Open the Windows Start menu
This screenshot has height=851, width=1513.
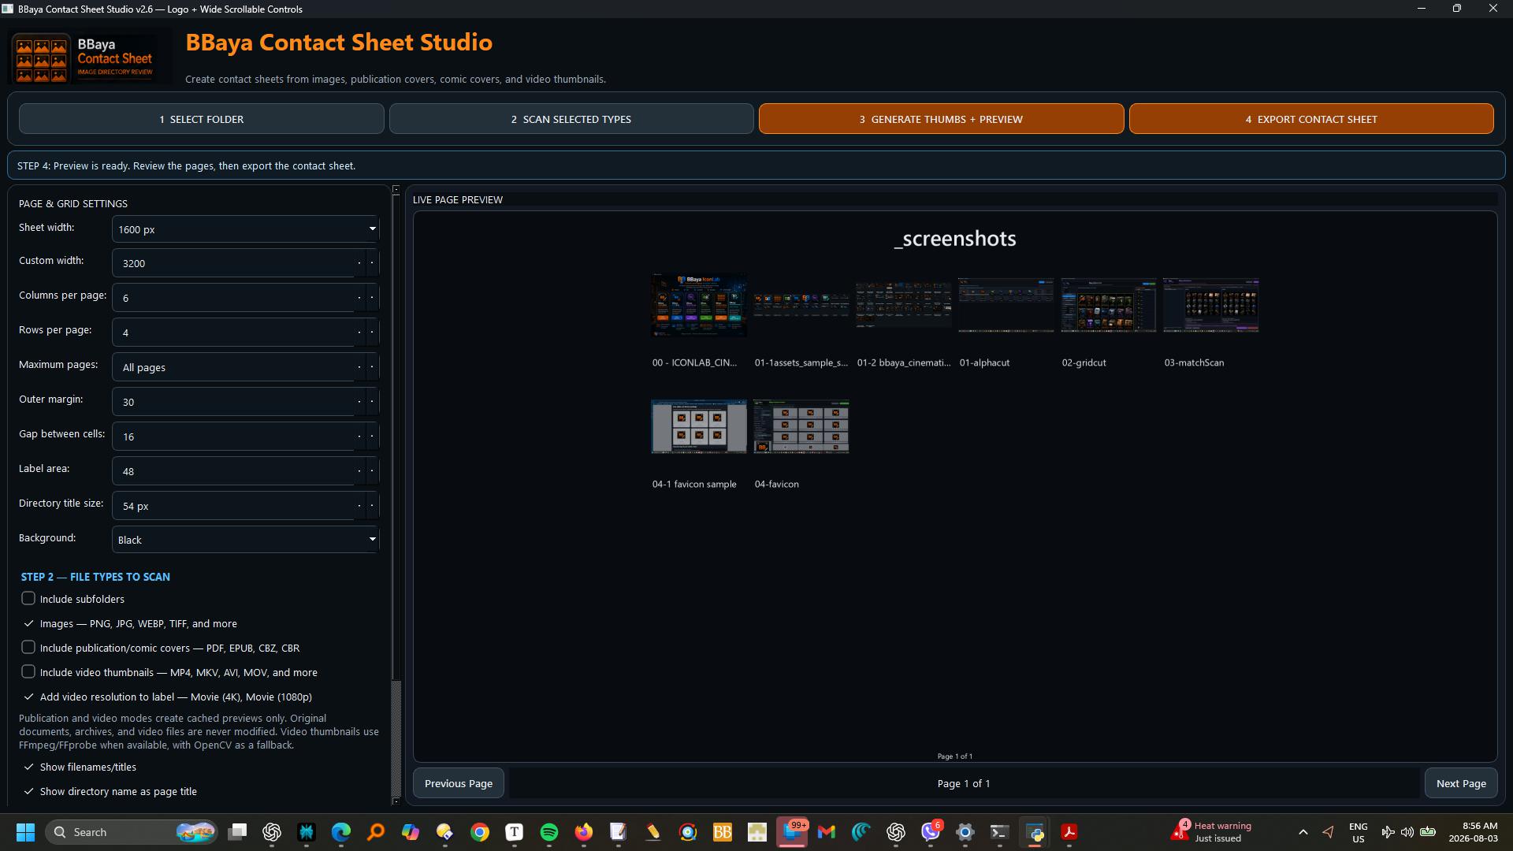pyautogui.click(x=25, y=832)
